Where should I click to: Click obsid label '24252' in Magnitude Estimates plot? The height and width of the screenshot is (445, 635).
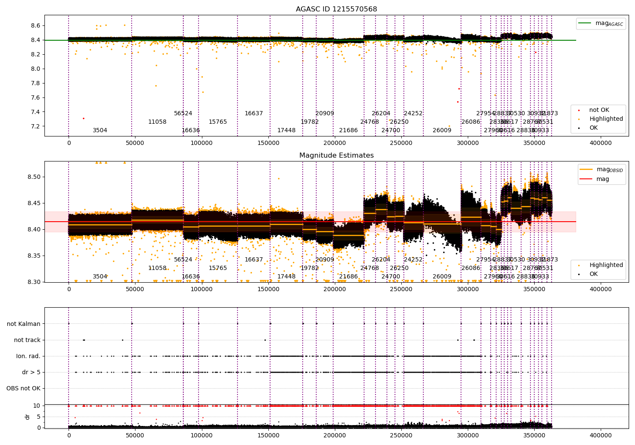click(x=413, y=260)
